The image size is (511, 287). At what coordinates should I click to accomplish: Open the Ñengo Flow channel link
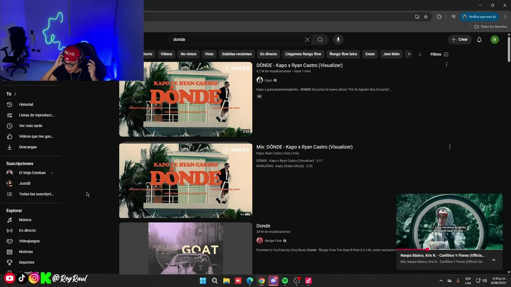click(273, 241)
